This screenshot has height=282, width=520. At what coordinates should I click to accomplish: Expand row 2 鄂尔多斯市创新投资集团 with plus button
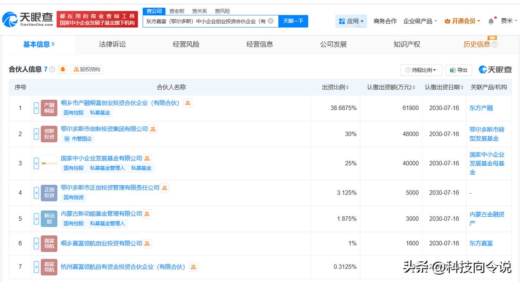[36, 134]
